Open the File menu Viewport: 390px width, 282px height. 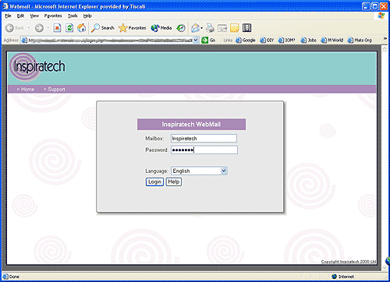pyautogui.click(x=8, y=16)
